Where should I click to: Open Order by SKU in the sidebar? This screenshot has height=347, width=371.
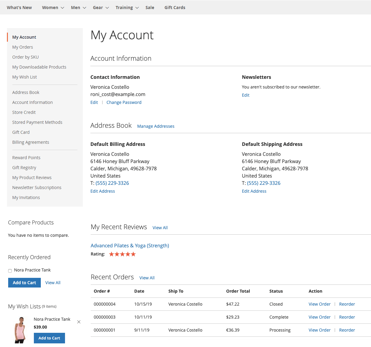(x=25, y=57)
